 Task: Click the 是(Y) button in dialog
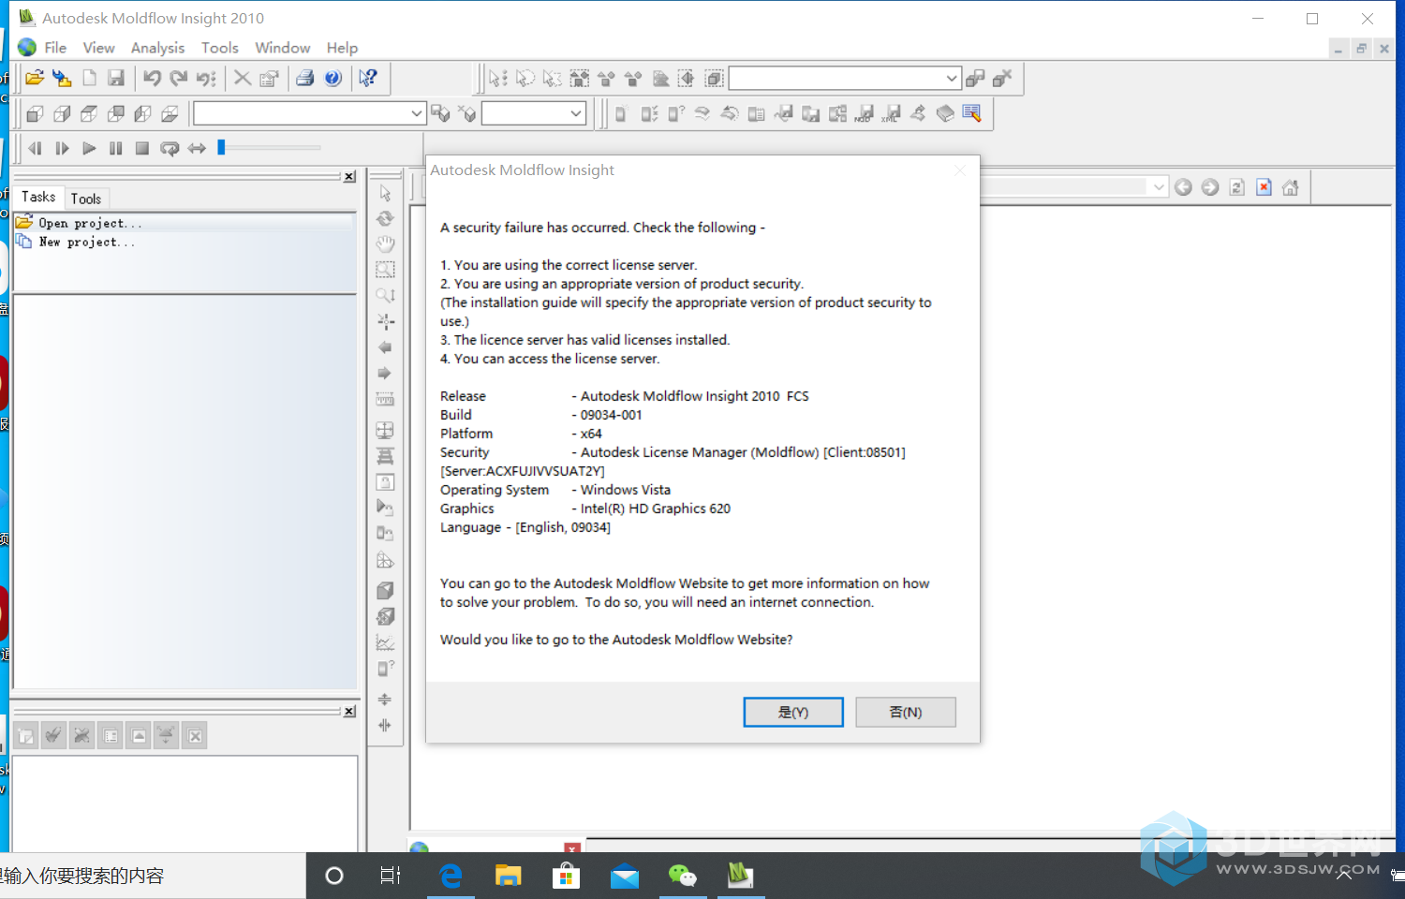(793, 712)
